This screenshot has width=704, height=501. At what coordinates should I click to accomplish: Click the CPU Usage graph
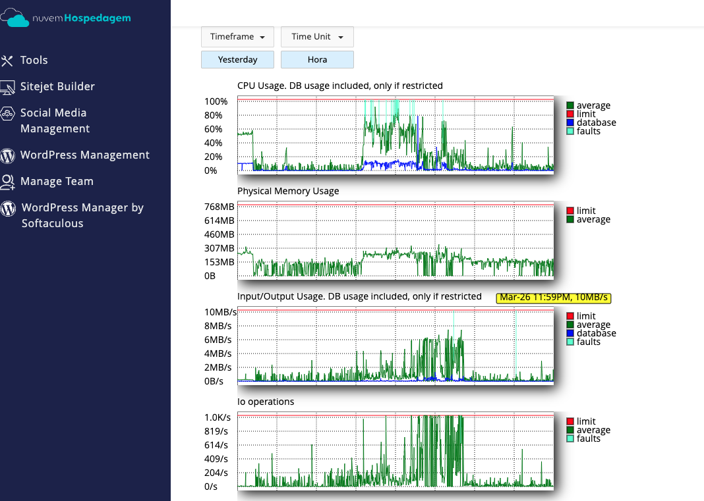(396, 135)
